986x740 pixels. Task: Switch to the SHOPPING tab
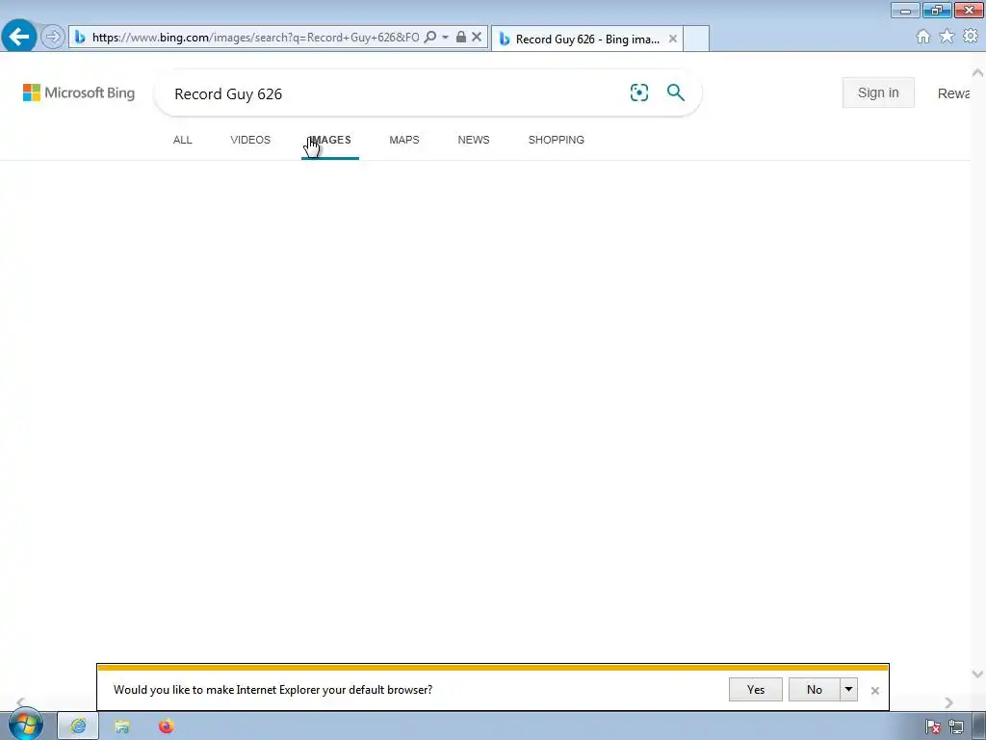tap(557, 140)
